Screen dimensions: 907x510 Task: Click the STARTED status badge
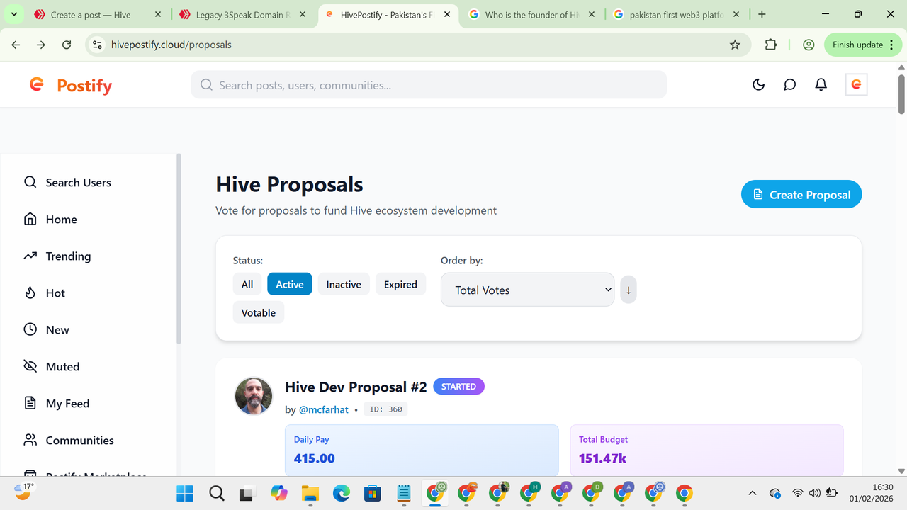click(x=458, y=387)
